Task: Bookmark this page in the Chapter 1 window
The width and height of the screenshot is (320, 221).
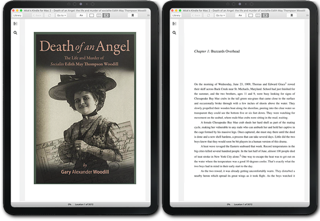Action: pos(291,15)
